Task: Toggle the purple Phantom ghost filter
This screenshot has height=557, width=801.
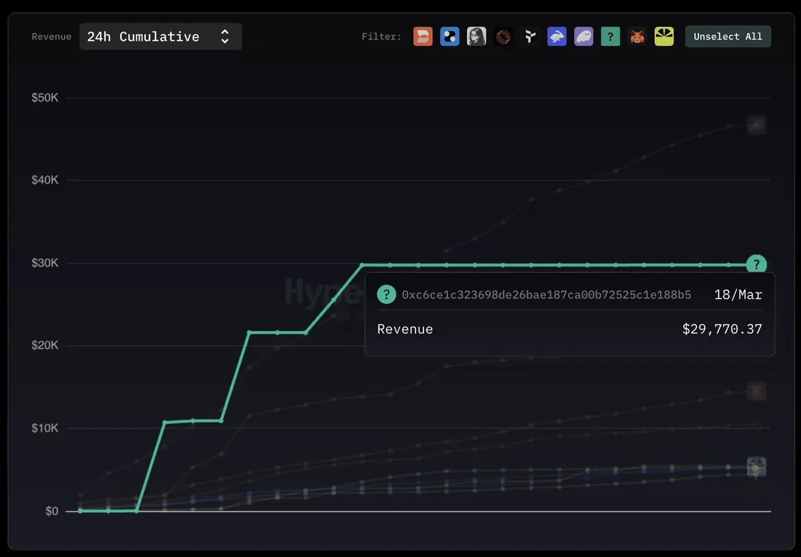Action: (x=583, y=36)
